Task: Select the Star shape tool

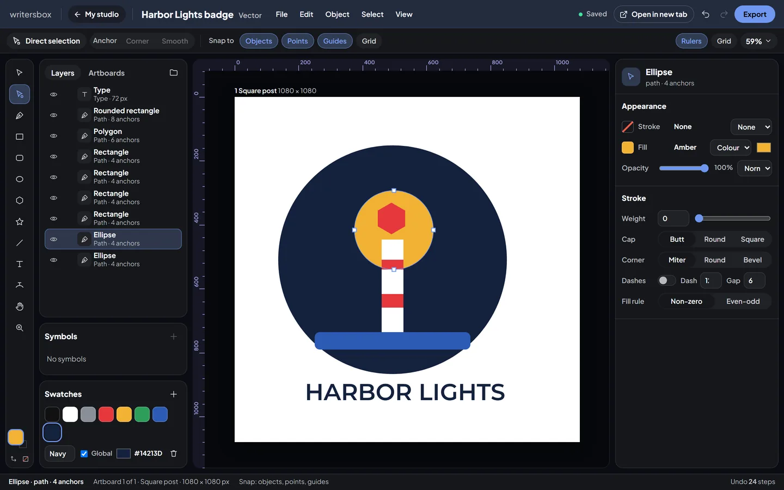Action: pyautogui.click(x=20, y=222)
